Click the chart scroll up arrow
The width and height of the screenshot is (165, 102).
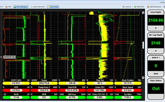click(143, 13)
